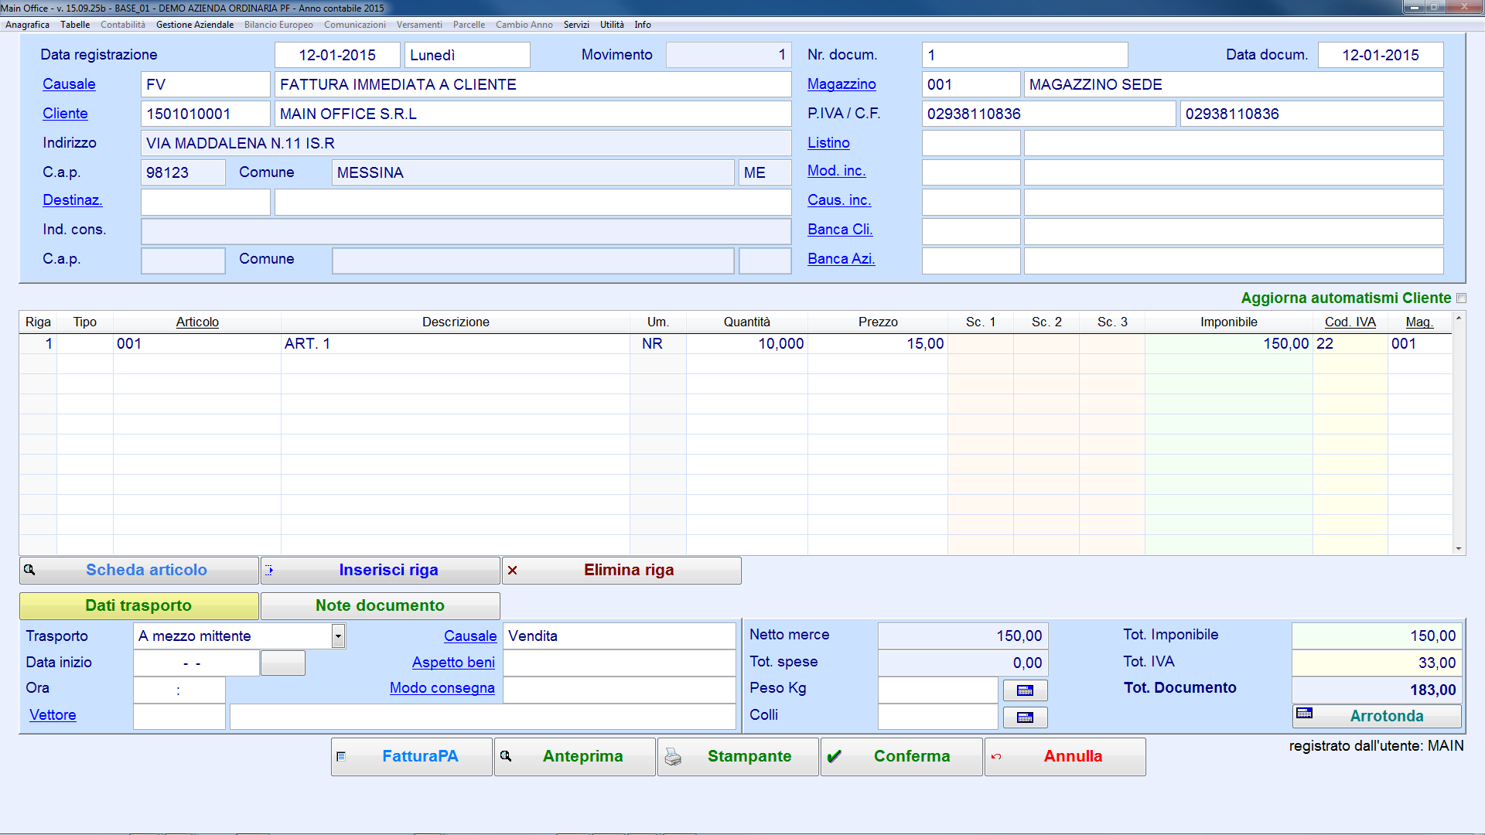Select quantity cell 10,000 in row 1

tap(746, 344)
